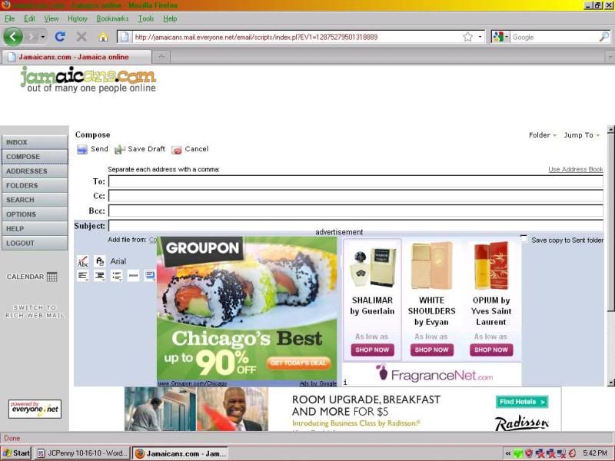Viewport: 615px width, 461px height.
Task: Open the Bookmarks menu
Action: pos(112,18)
